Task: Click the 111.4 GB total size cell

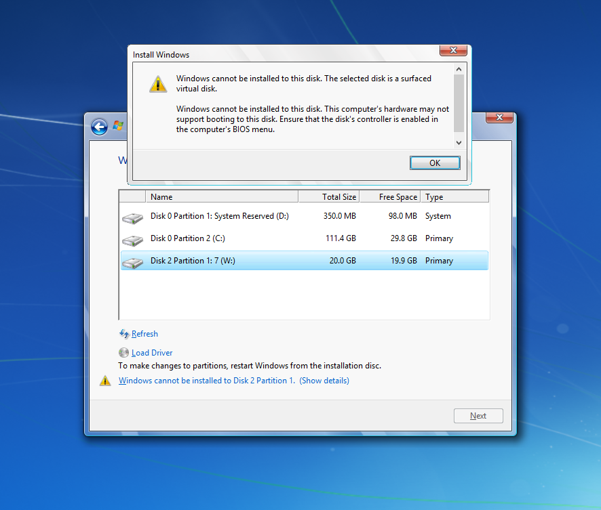Action: pos(341,238)
